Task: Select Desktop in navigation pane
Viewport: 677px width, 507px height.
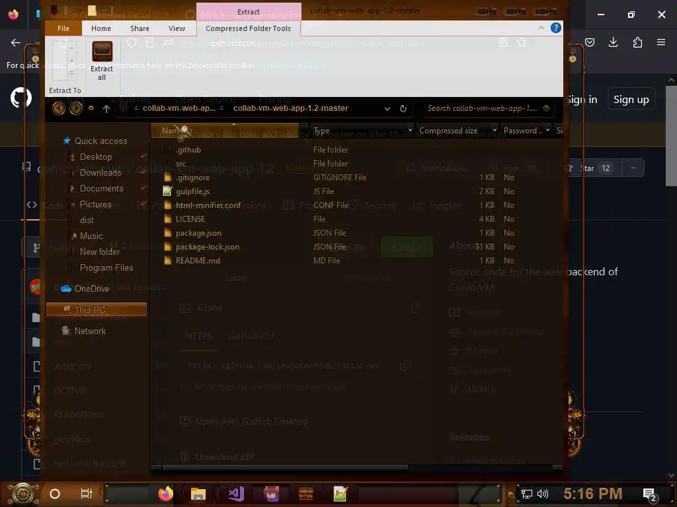Action: coord(96,156)
